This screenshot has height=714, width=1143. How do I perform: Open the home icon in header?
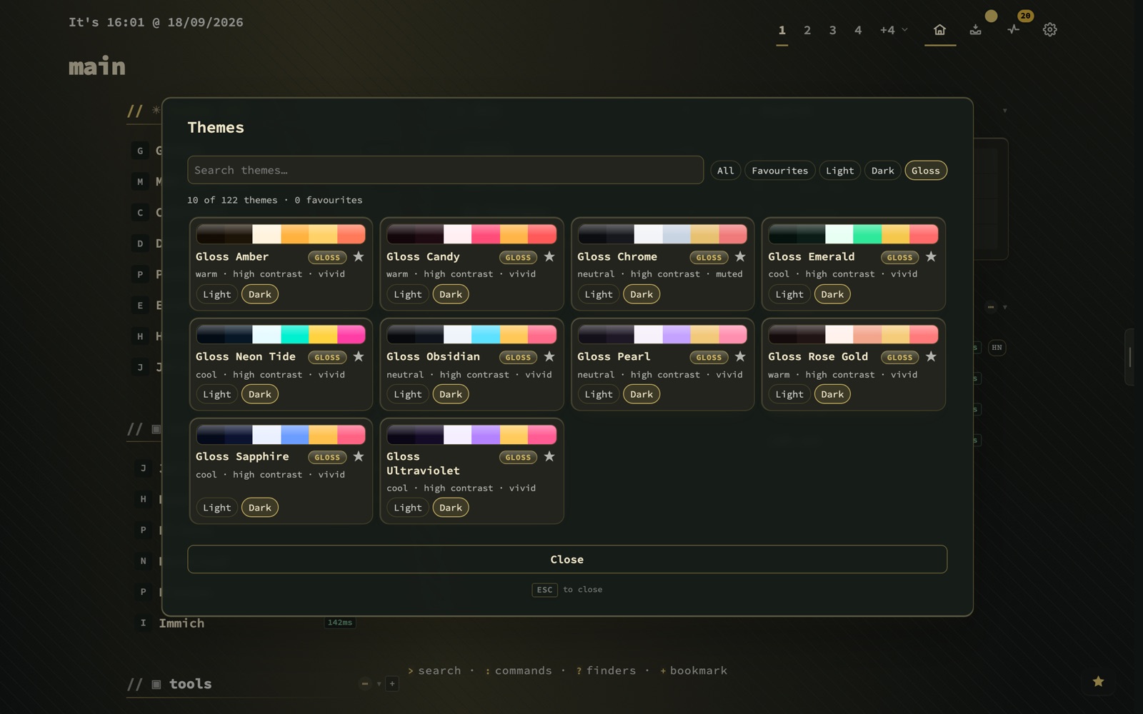pos(939,30)
